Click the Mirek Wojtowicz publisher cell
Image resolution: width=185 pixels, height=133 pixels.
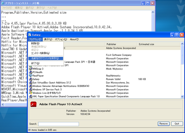pyautogui.click(x=114, y=69)
